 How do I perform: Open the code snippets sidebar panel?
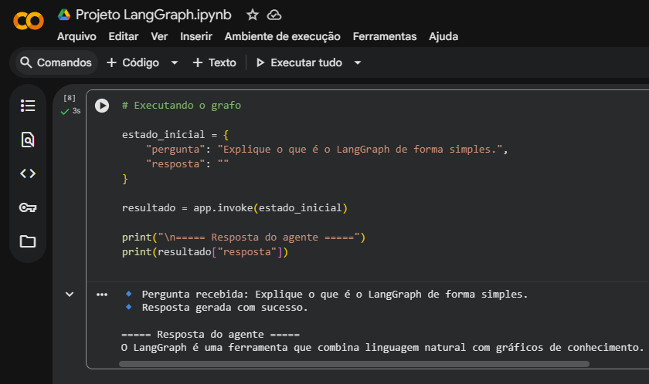point(28,173)
